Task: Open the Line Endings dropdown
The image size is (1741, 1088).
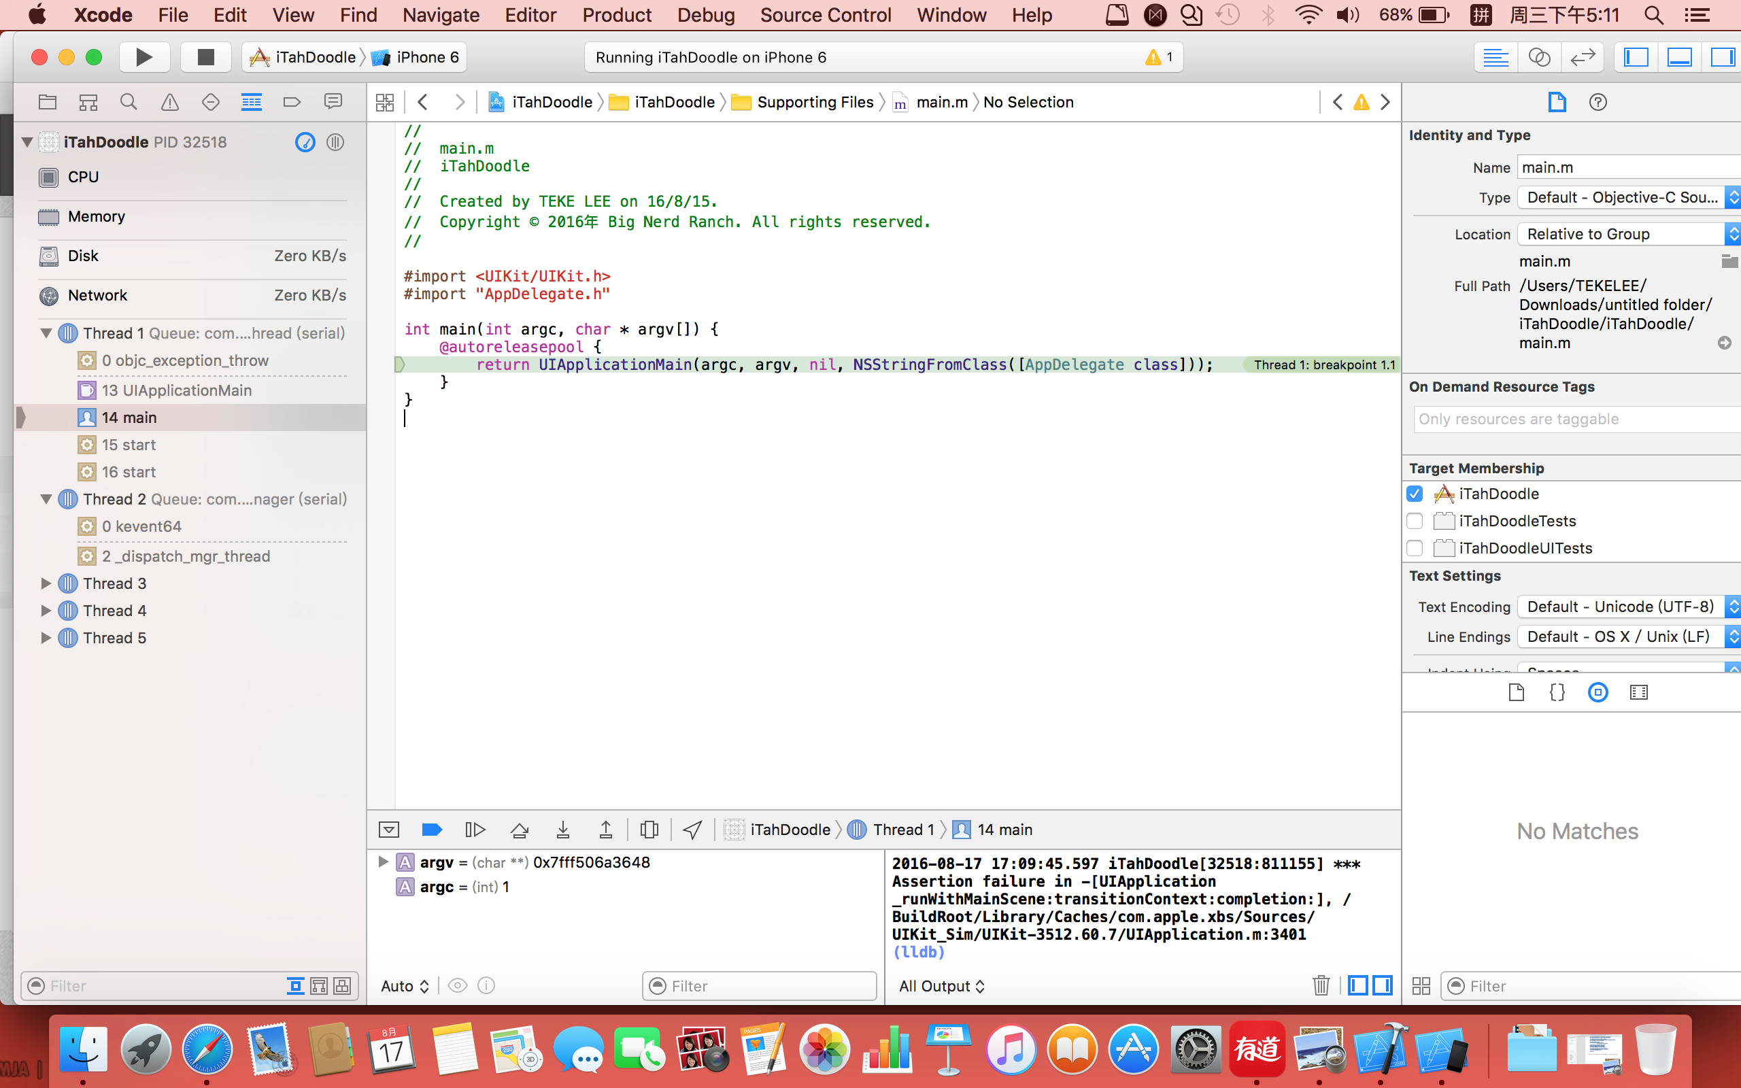Action: [x=1629, y=637]
